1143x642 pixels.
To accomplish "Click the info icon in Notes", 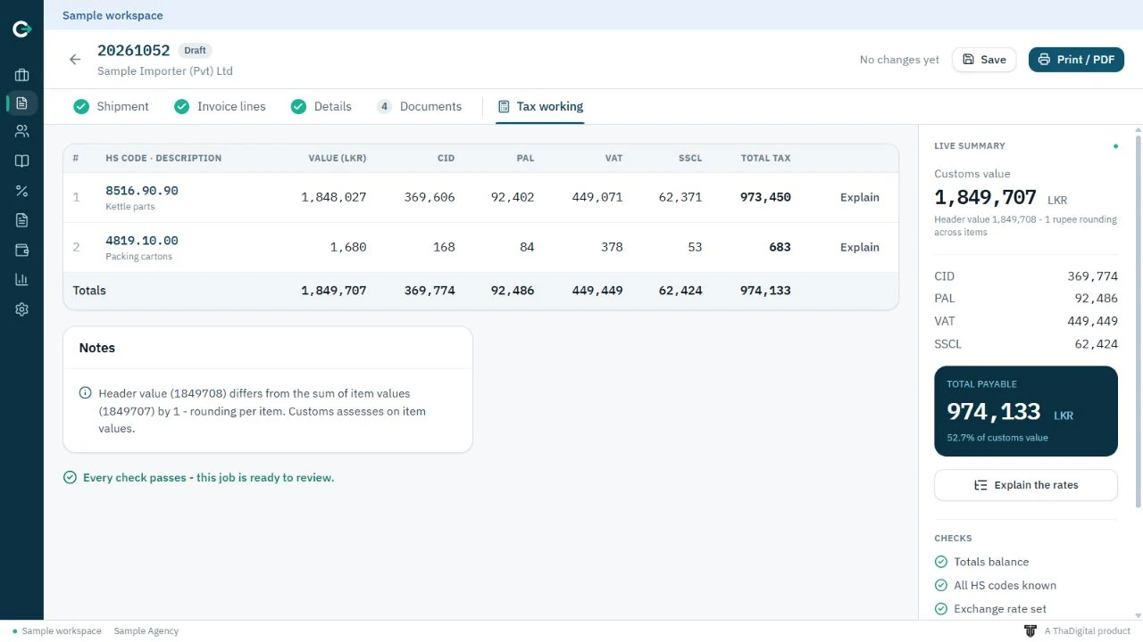I will (x=86, y=392).
